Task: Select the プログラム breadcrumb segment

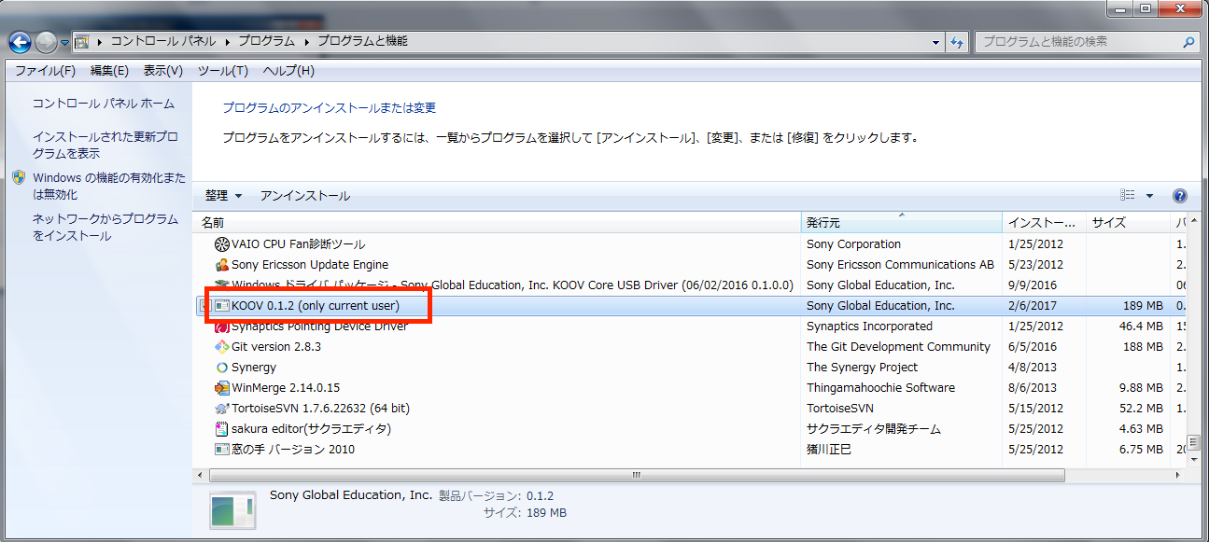Action: (x=266, y=42)
